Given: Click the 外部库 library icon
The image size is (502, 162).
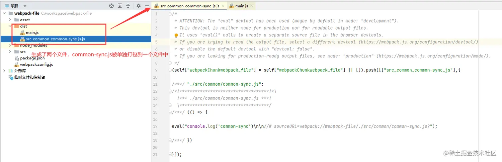Looking at the screenshot, I should point(11,71).
